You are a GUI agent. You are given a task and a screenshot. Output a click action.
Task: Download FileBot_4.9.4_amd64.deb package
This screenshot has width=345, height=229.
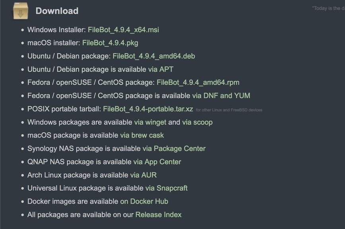tap(153, 56)
